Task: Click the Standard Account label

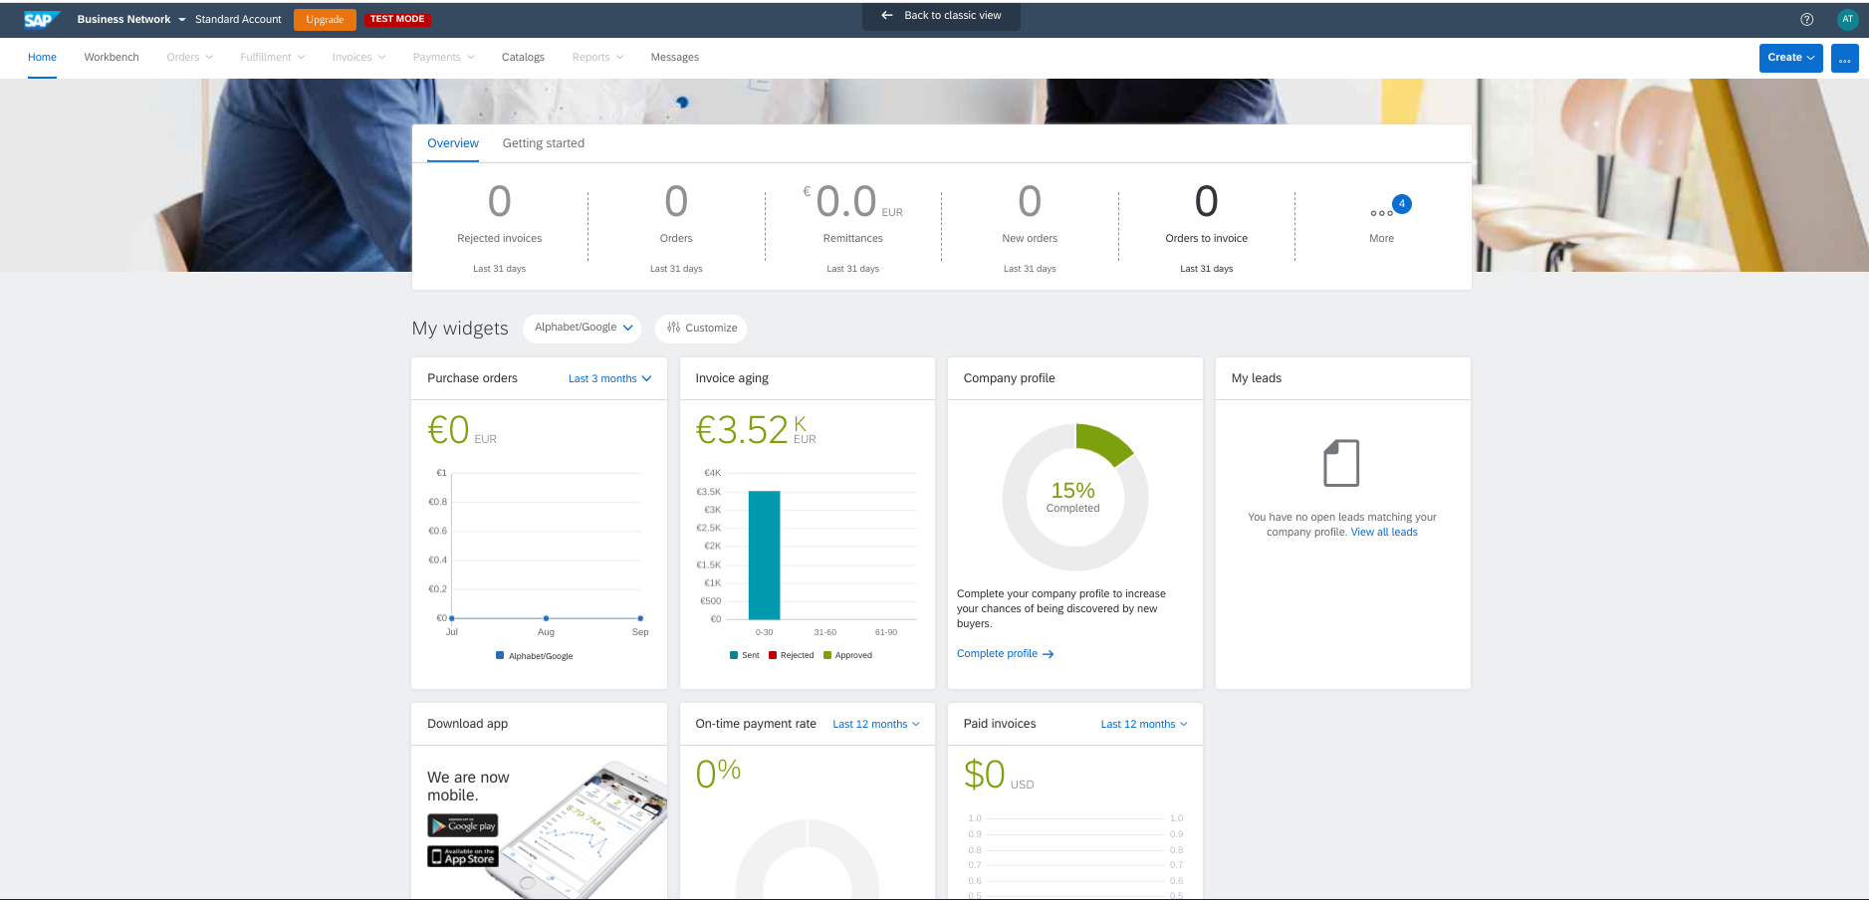Action: (x=238, y=19)
